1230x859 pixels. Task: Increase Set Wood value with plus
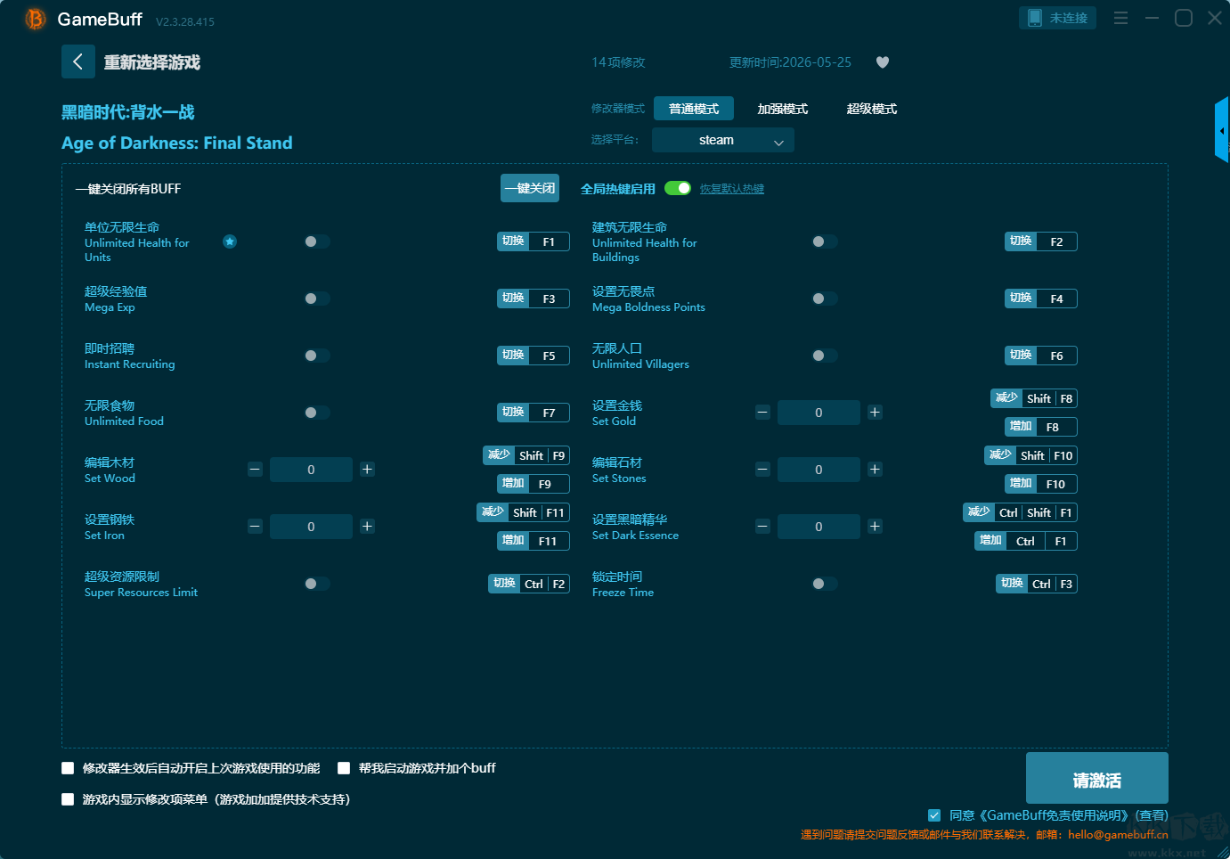tap(367, 470)
